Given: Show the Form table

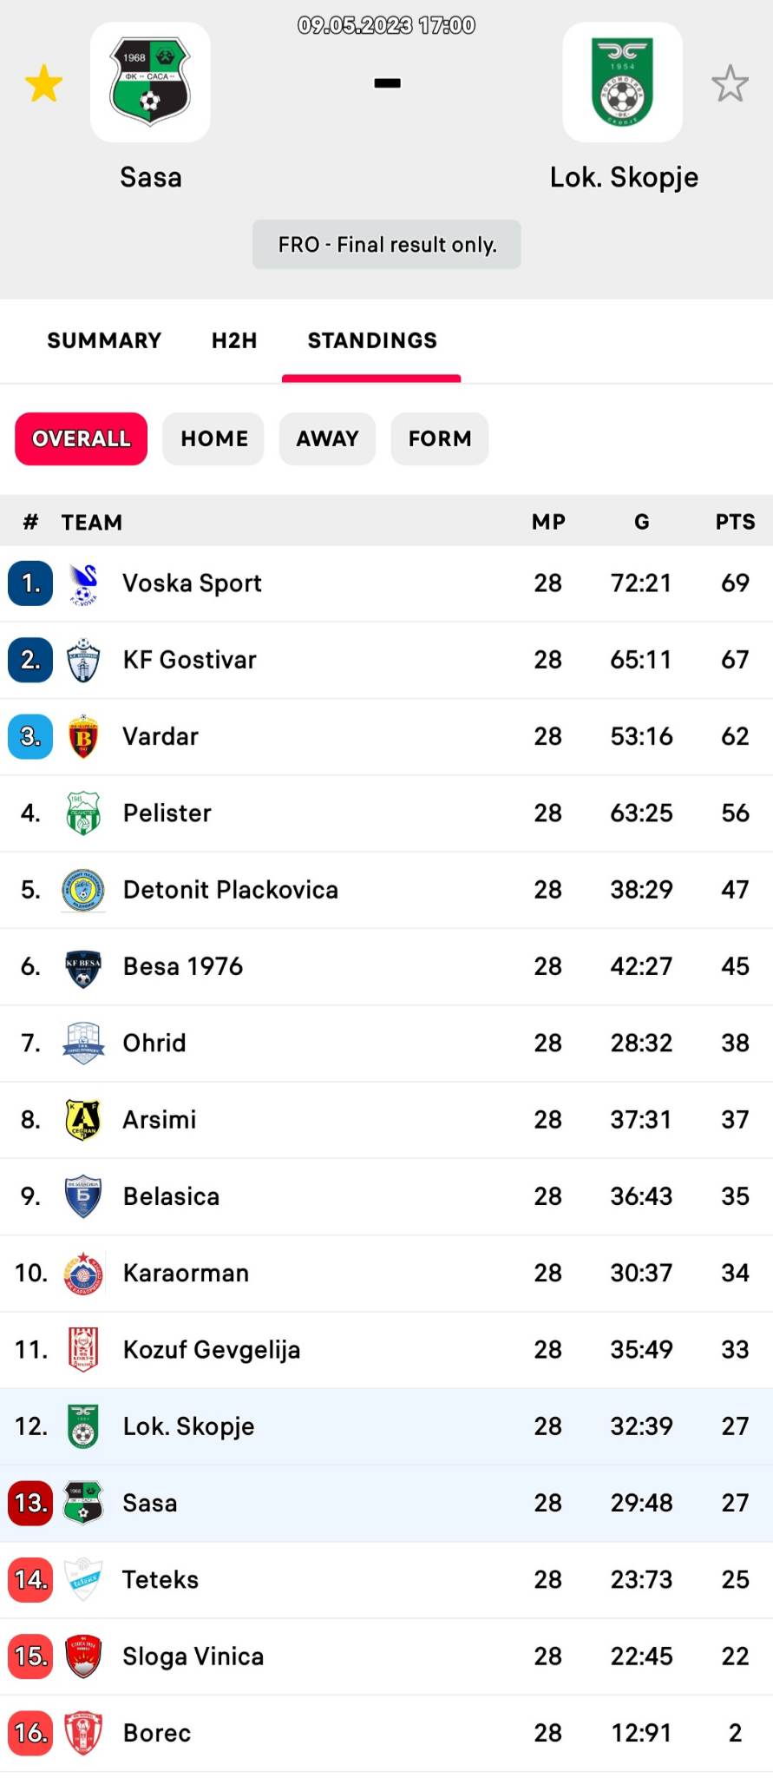Looking at the screenshot, I should [440, 439].
